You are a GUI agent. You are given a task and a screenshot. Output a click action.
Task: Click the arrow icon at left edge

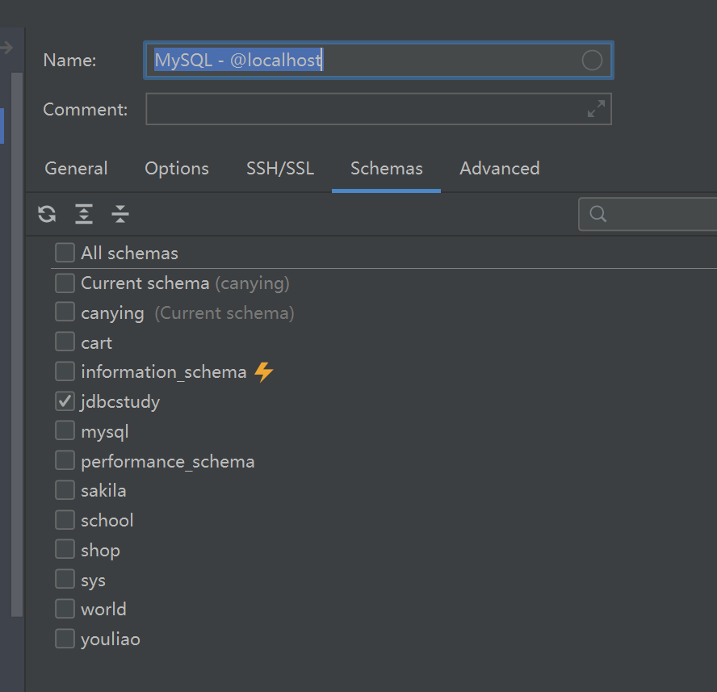point(6,47)
